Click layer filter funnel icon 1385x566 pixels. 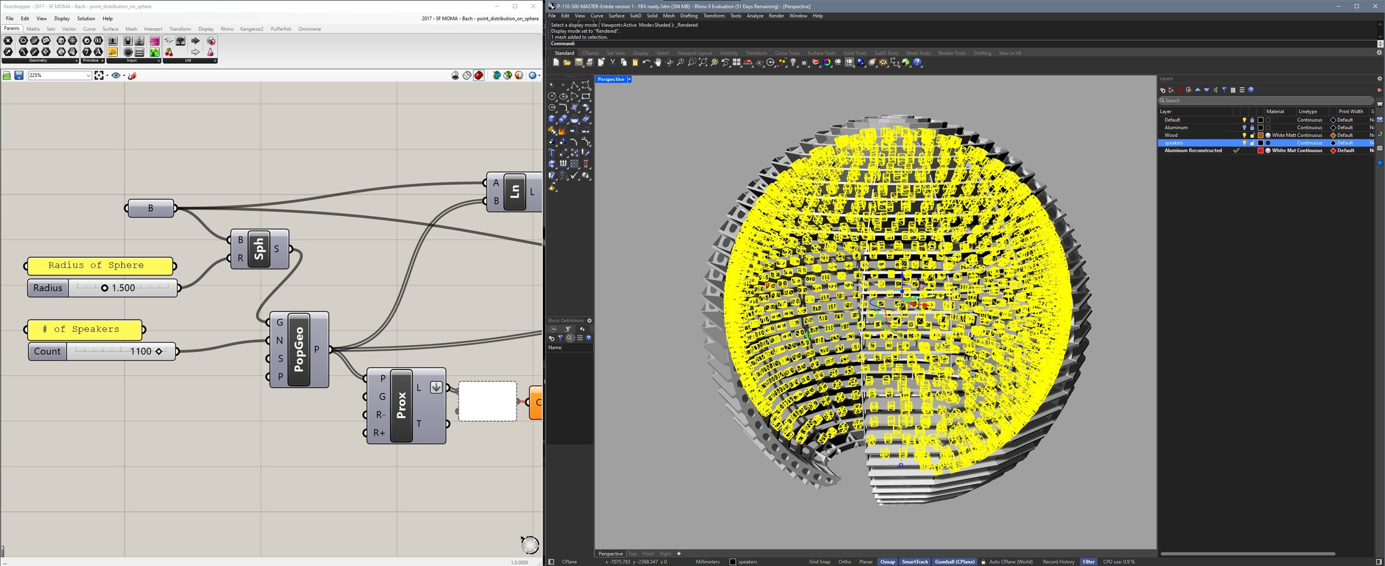point(1224,90)
